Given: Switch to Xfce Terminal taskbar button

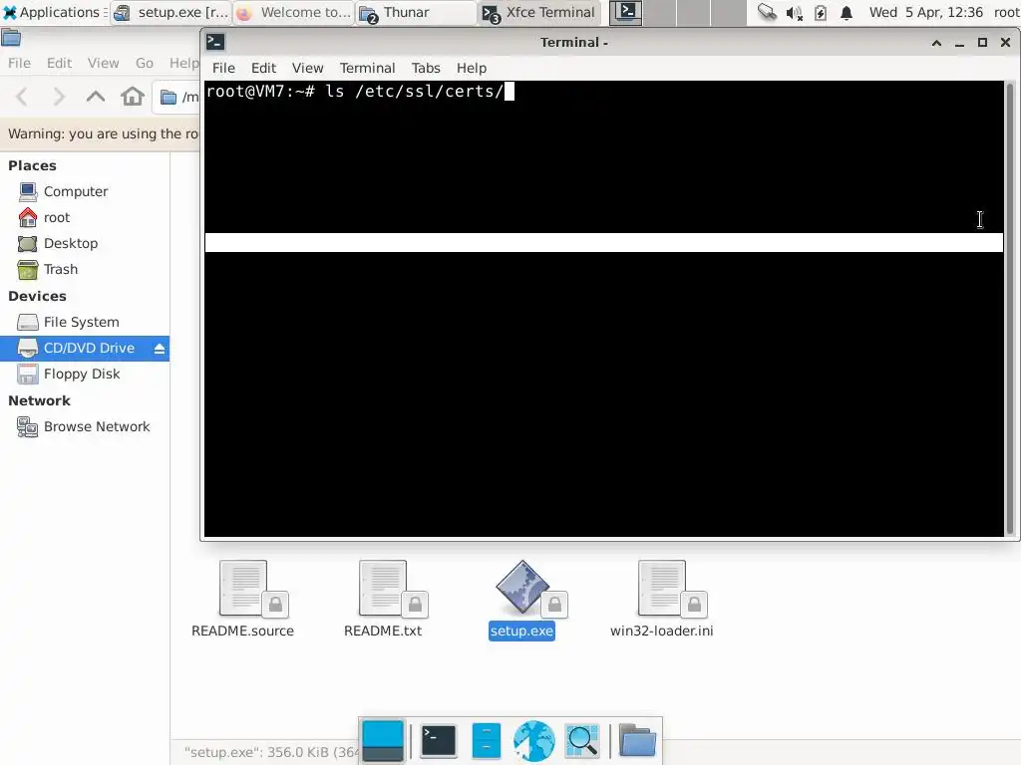Looking at the screenshot, I should point(538,12).
